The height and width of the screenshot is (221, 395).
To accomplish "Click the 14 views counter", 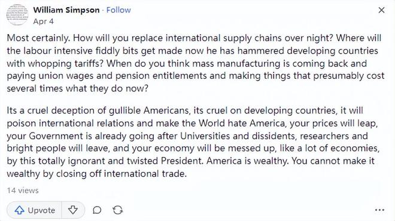I will coord(23,191).
